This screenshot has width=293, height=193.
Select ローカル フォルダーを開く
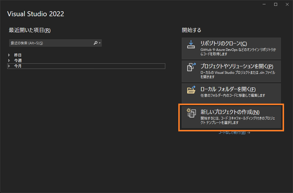pos(231,93)
